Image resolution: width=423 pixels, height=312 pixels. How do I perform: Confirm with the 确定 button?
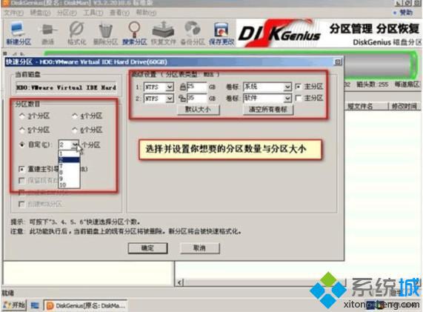[x=147, y=248]
